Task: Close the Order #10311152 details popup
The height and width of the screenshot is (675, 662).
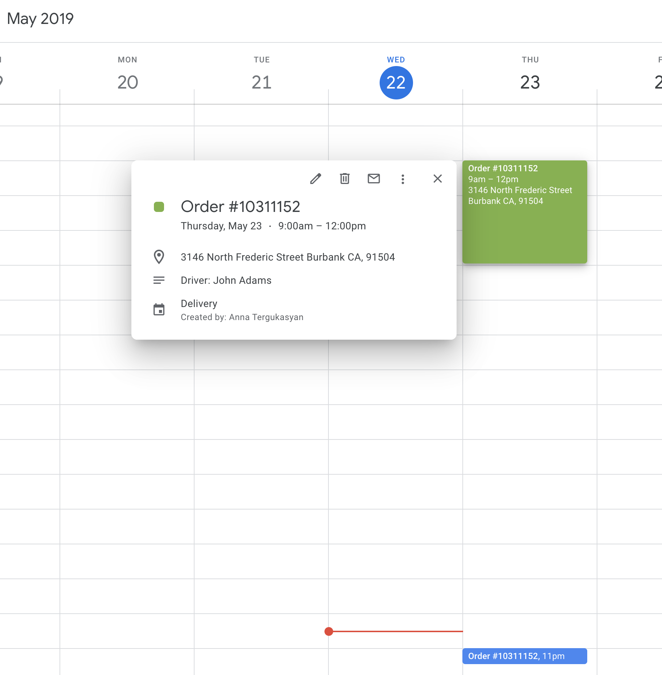Action: point(438,179)
